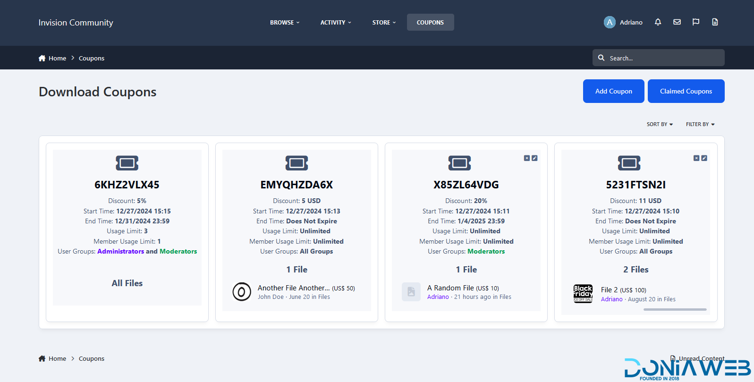754x382 pixels.
Task: Select the Coupons tab
Action: coord(430,22)
